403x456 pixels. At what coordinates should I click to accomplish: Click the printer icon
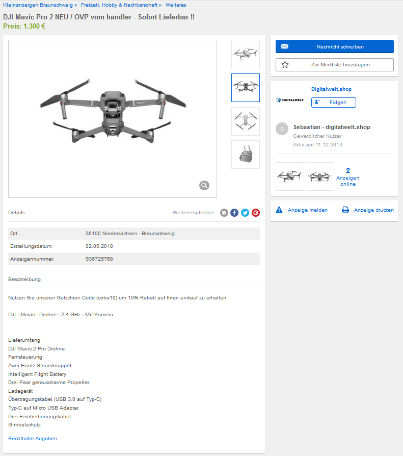(345, 210)
